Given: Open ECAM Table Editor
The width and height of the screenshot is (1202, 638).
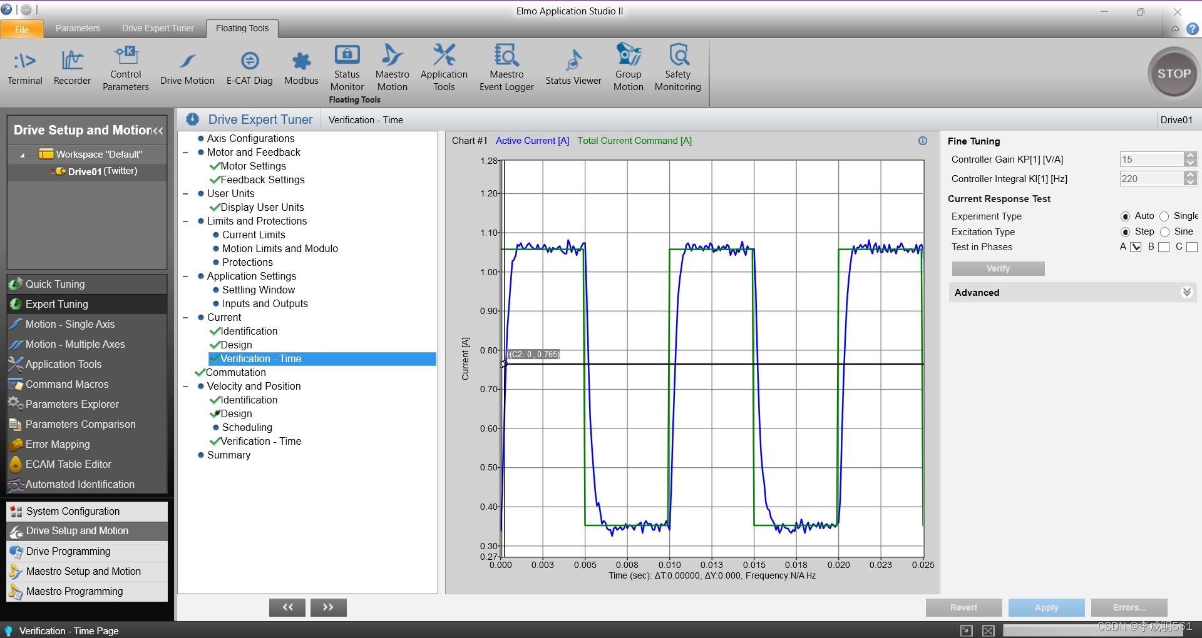Looking at the screenshot, I should point(87,464).
